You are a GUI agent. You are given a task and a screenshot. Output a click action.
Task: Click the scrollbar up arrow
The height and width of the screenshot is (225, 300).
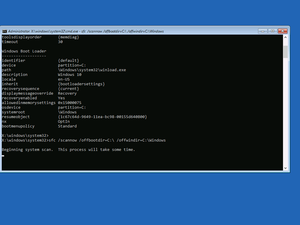coord(285,38)
